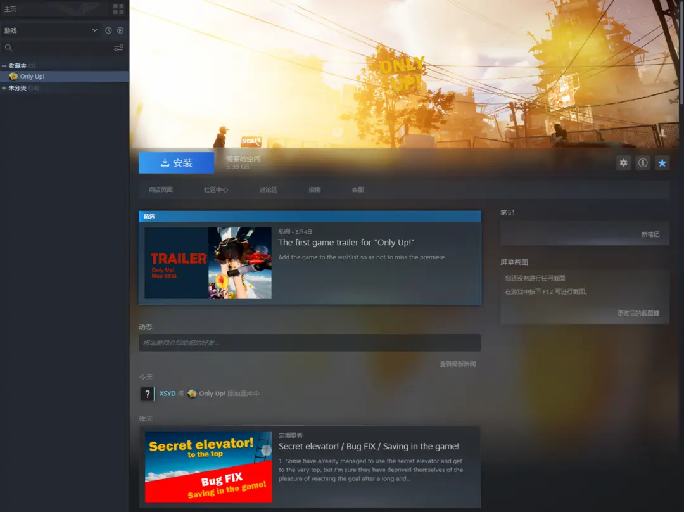Open the 讨论区 tab
The height and width of the screenshot is (512, 684).
click(x=269, y=189)
